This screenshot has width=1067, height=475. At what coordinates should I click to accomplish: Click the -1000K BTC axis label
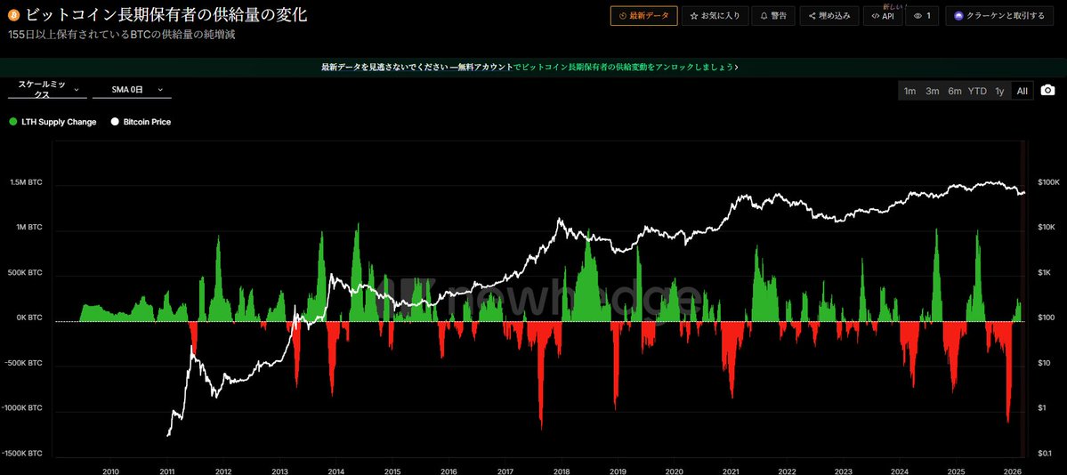[x=23, y=407]
